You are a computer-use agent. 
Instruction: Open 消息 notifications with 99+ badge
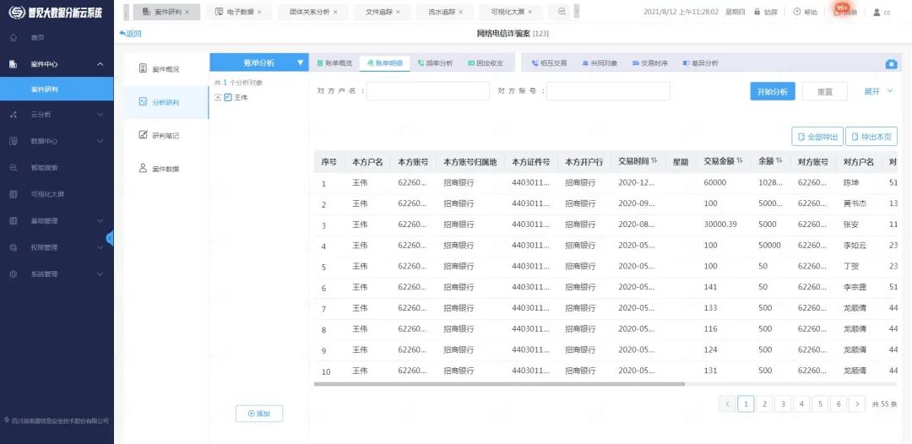[x=845, y=12]
